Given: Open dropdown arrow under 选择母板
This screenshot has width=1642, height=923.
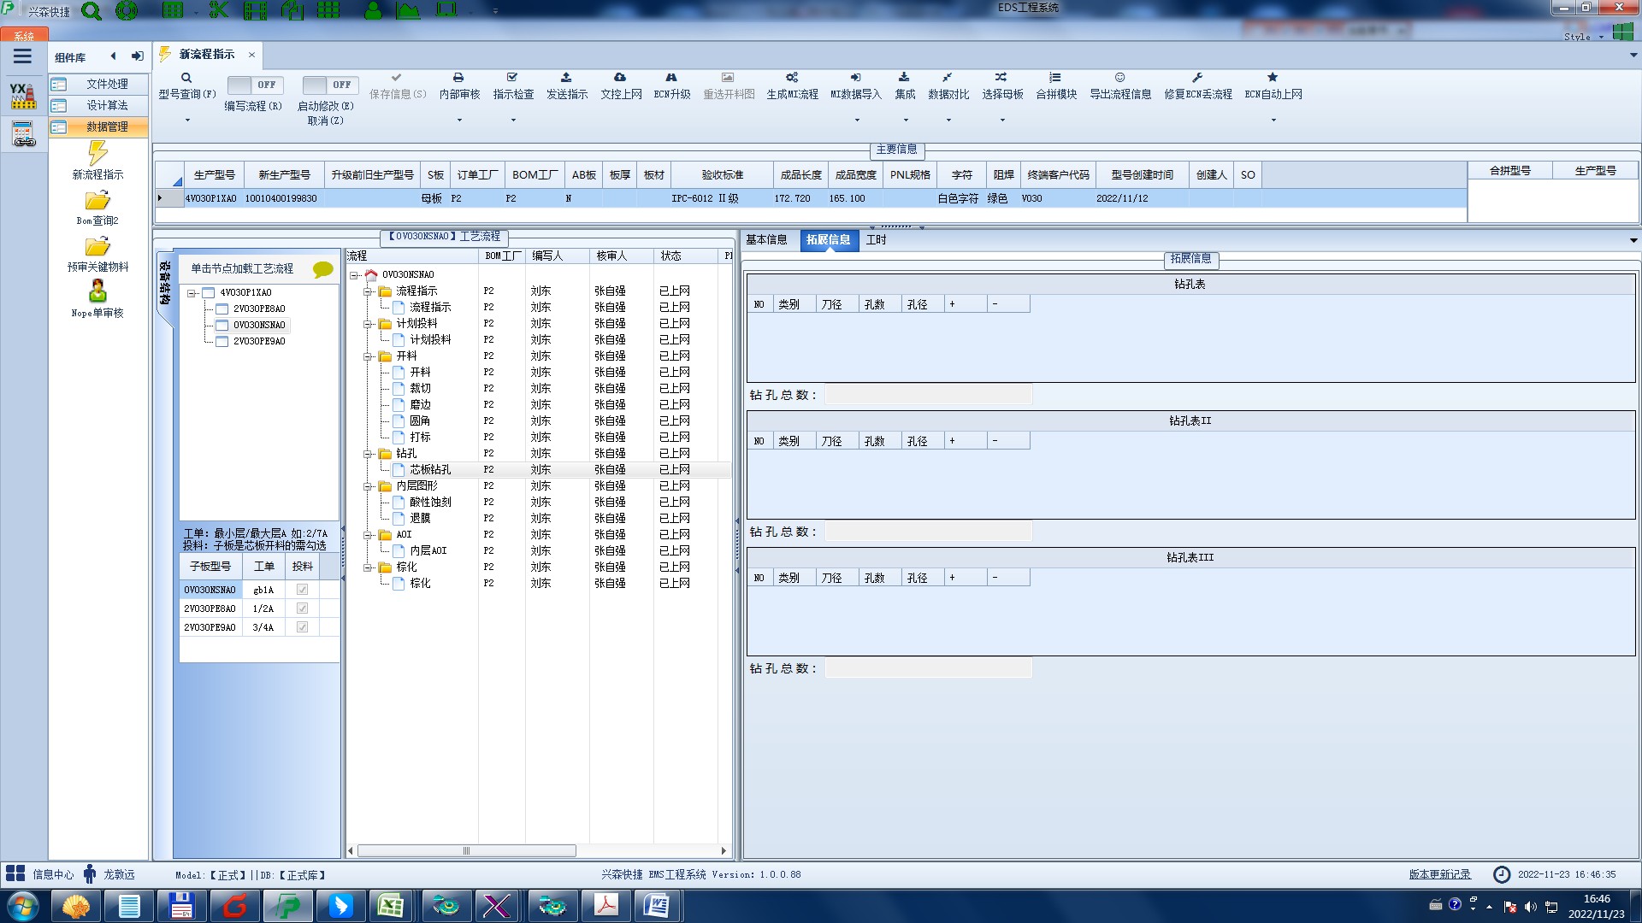Looking at the screenshot, I should pos(1002,121).
